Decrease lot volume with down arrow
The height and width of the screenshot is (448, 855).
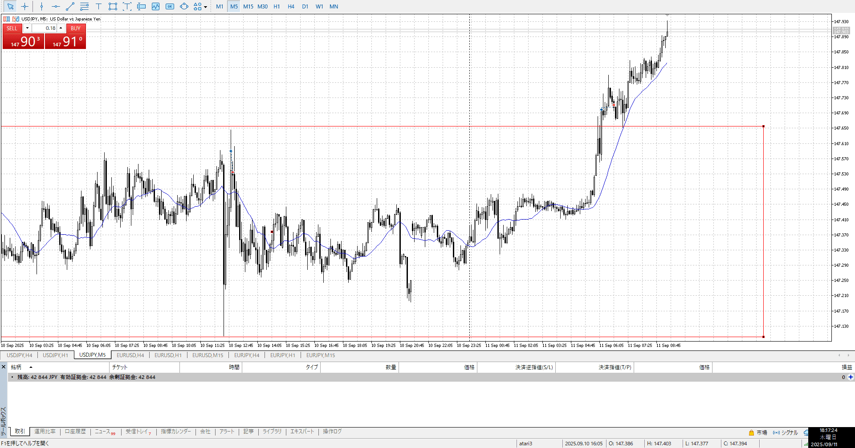[28, 28]
